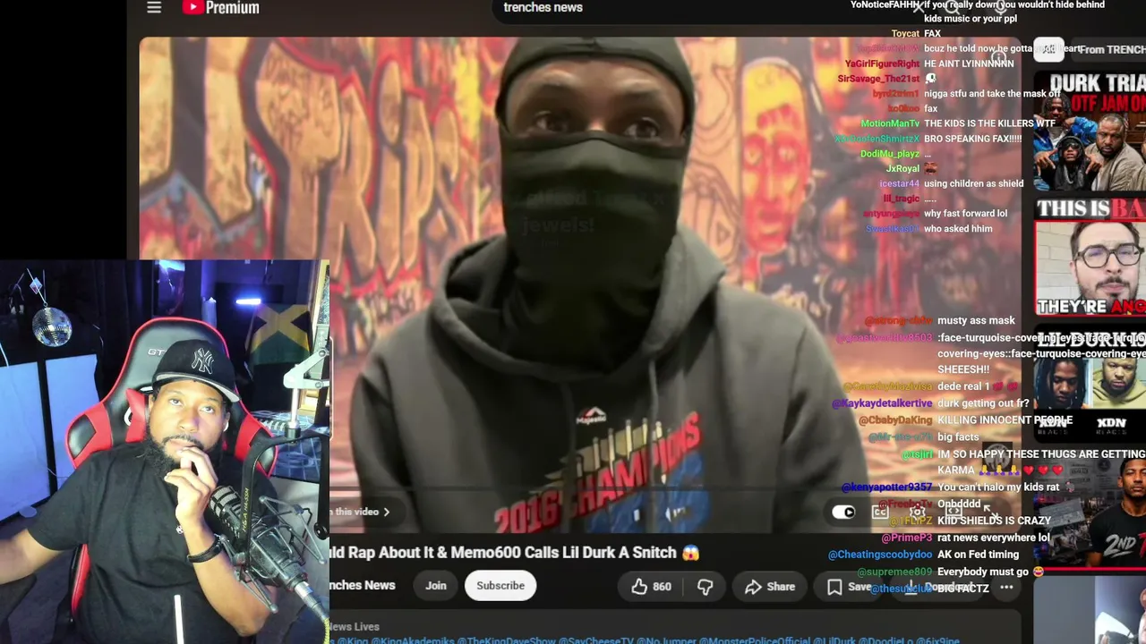Click chat message 'who asked hhim'
Viewport: 1146px width, 644px height.
pyautogui.click(x=958, y=229)
